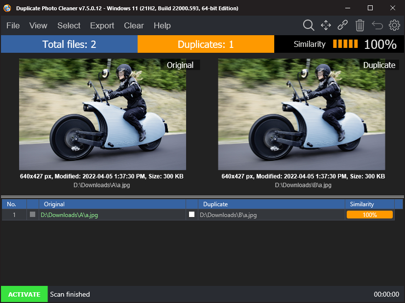Click the 100% similarity bar in row 1
The height and width of the screenshot is (303, 405).
coord(369,215)
